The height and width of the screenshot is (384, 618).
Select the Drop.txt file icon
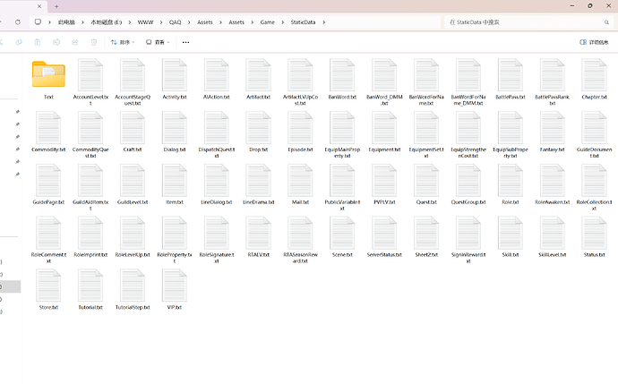point(258,128)
